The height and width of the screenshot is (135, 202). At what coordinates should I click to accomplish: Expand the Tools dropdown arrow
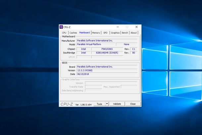click(x=107, y=104)
